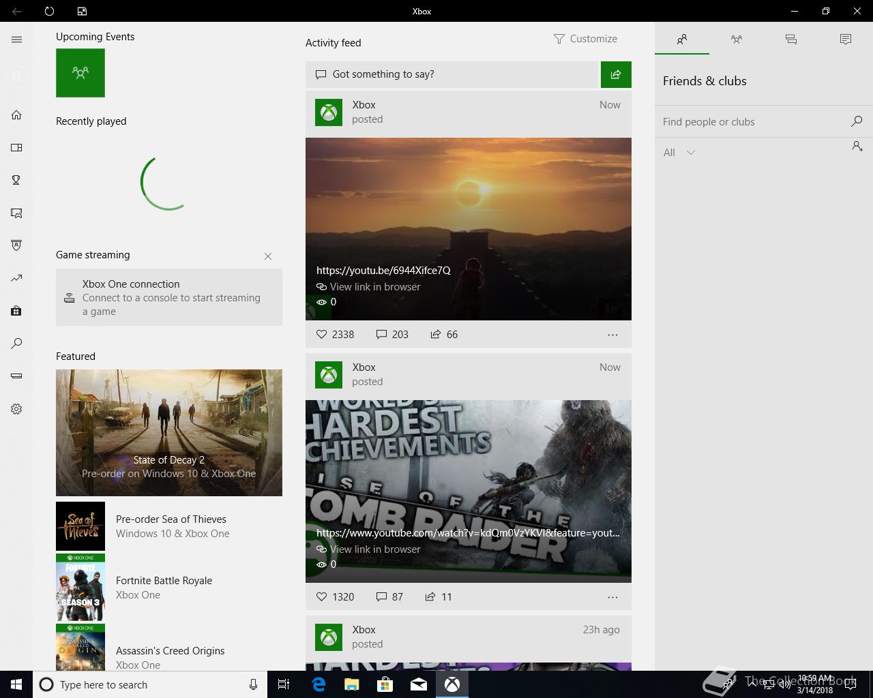Like the Tomb Raider post with 1320 likes
Viewport: 873px width, 698px height.
point(335,596)
